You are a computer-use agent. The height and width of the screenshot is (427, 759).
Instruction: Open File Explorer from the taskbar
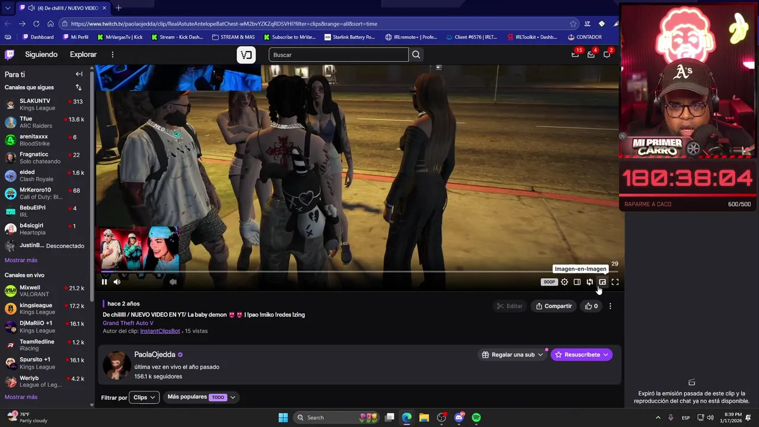[424, 418]
